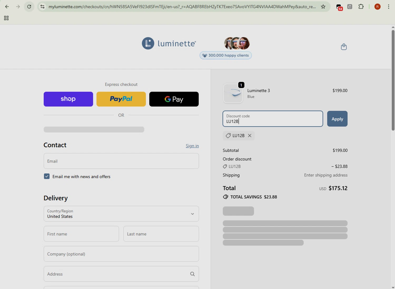The height and width of the screenshot is (289, 395).
Task: Open the extension with red 14 badge
Action: [339, 7]
